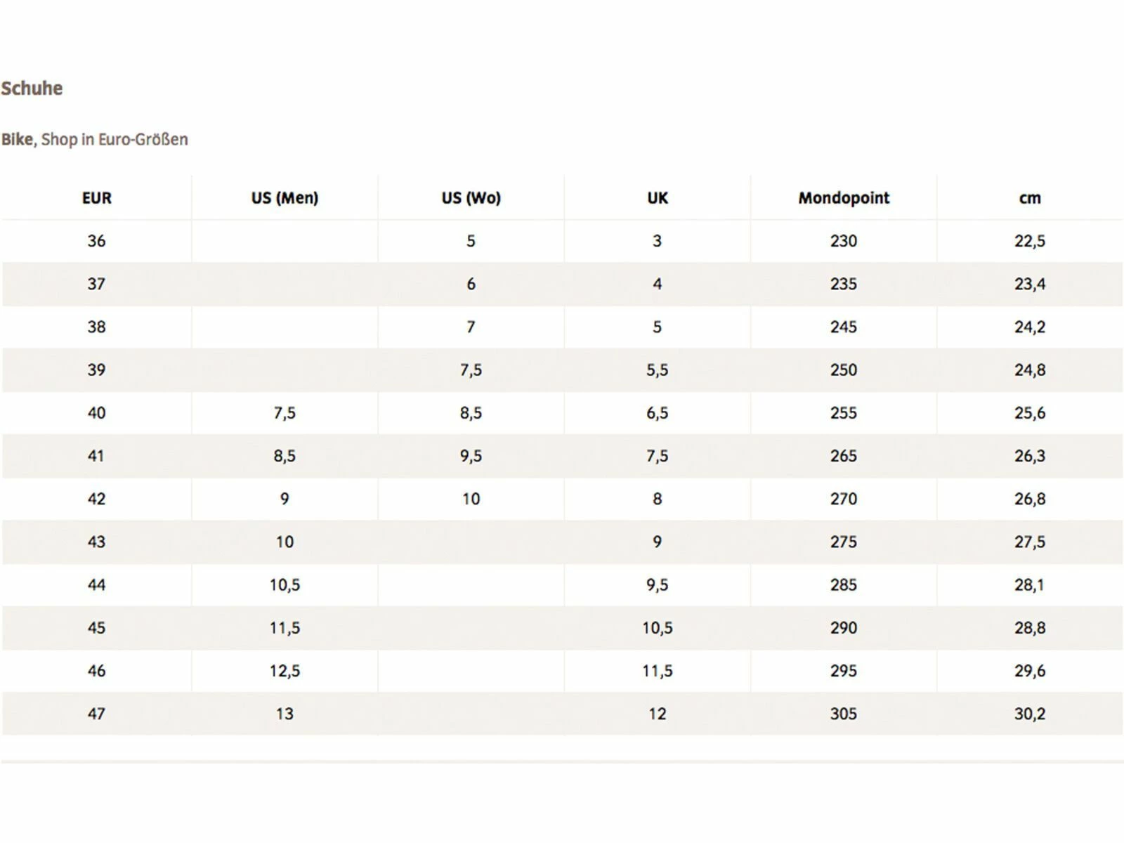This screenshot has width=1124, height=843.
Task: Click Mondopoint value 230
Action: 844,241
